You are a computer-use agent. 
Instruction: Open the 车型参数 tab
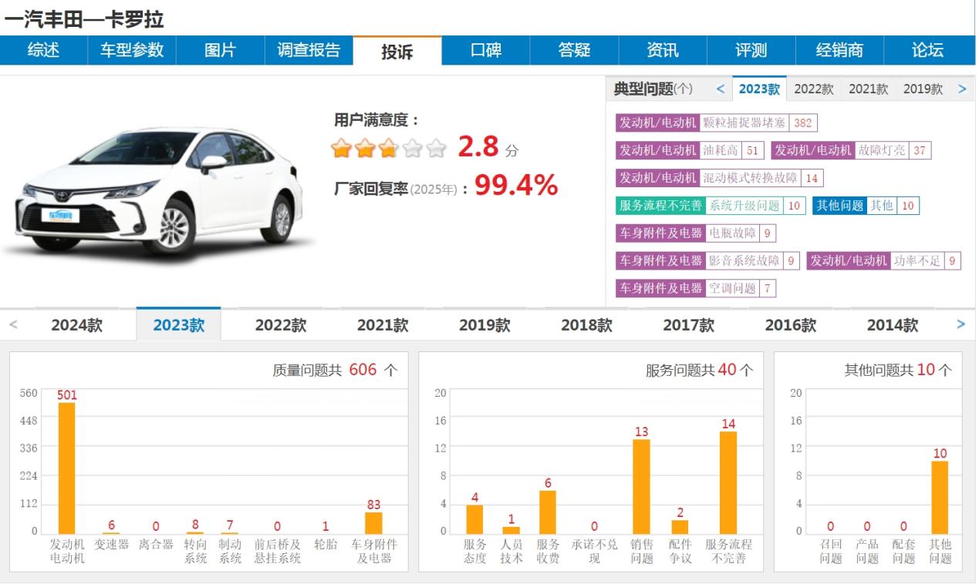point(133,51)
